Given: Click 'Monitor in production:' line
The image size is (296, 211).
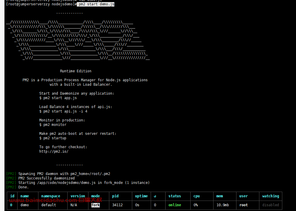Looking at the screenshot, I should point(62,120).
